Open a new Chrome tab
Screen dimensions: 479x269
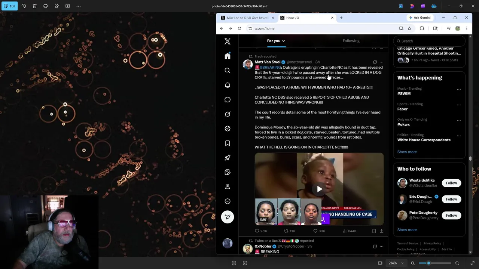click(341, 18)
